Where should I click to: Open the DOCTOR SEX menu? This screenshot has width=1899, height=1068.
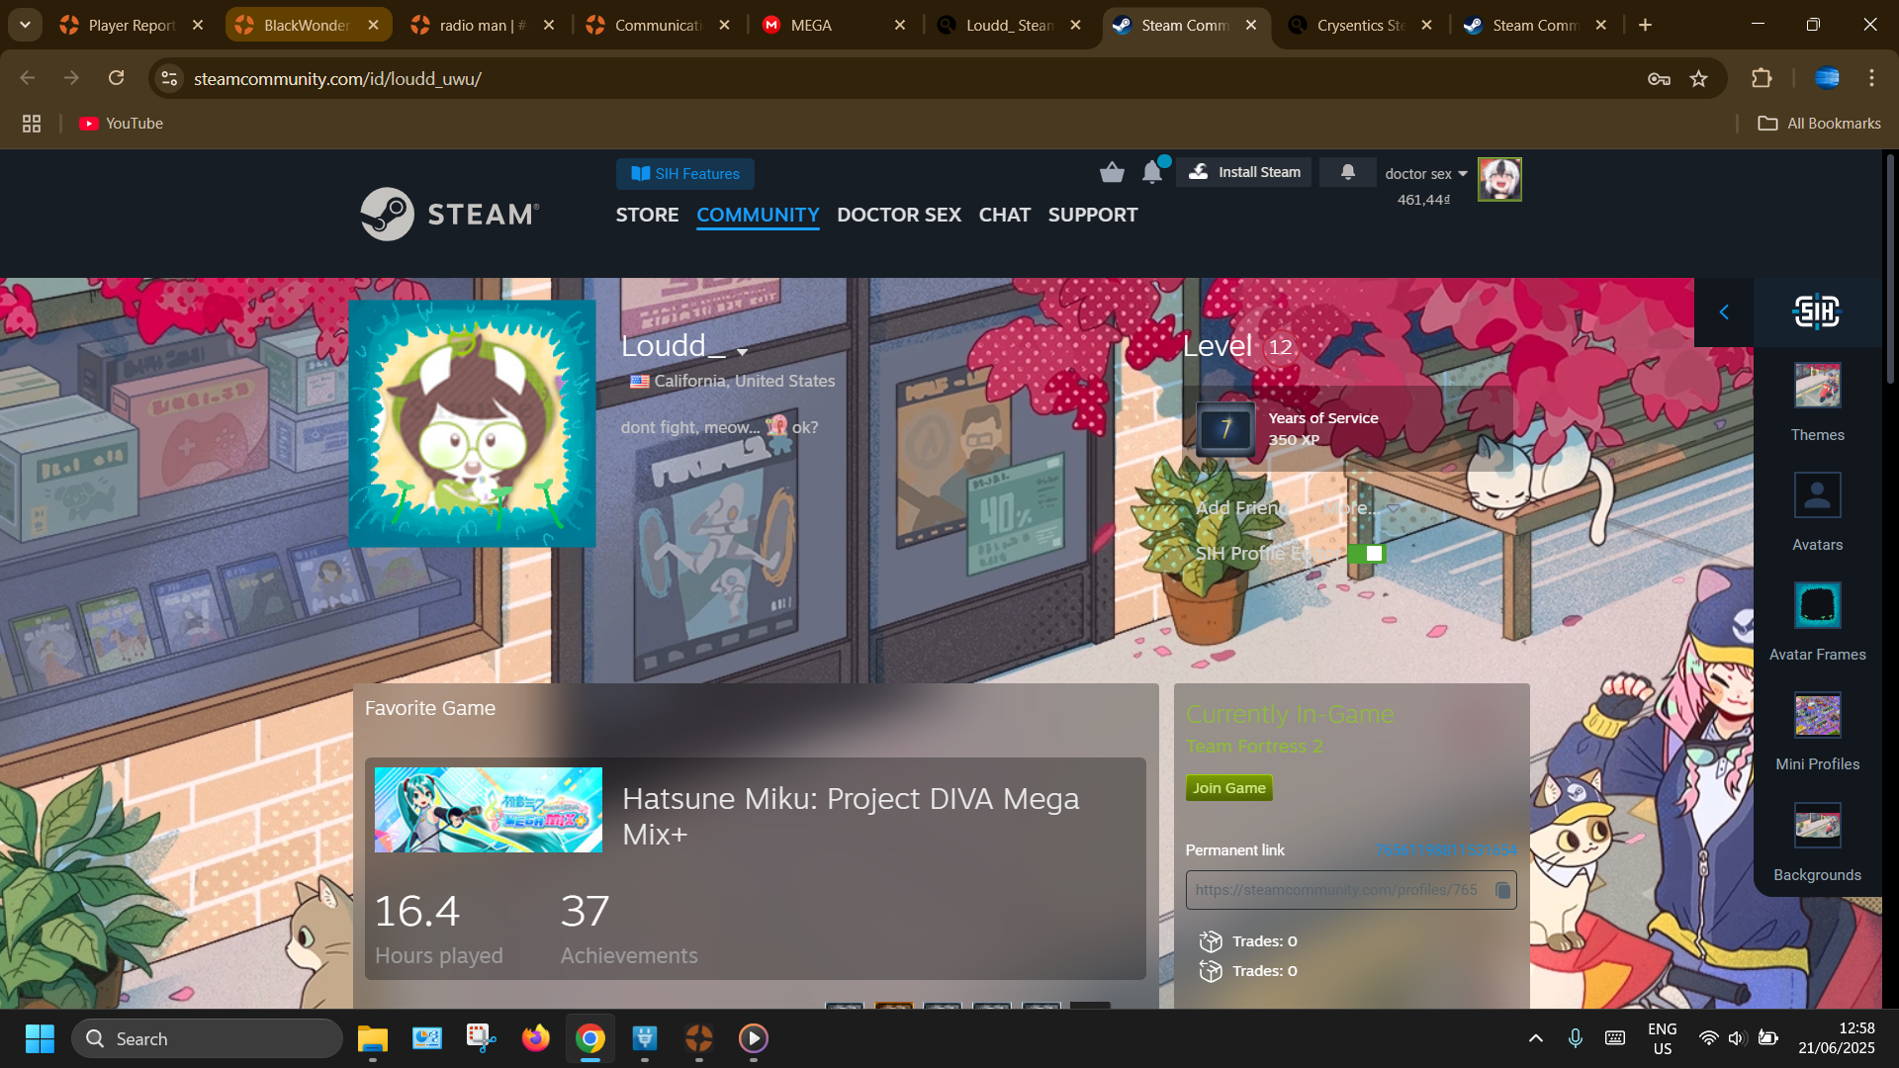899,215
